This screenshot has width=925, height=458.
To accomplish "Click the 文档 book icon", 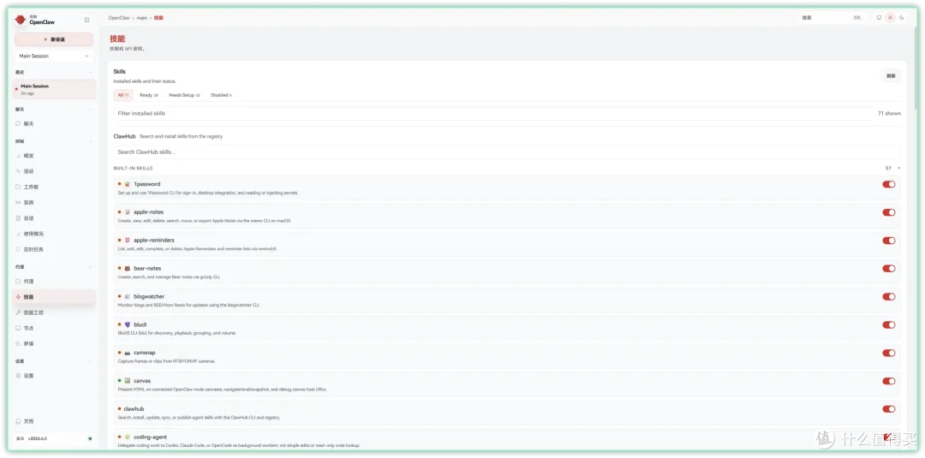I will (x=18, y=421).
